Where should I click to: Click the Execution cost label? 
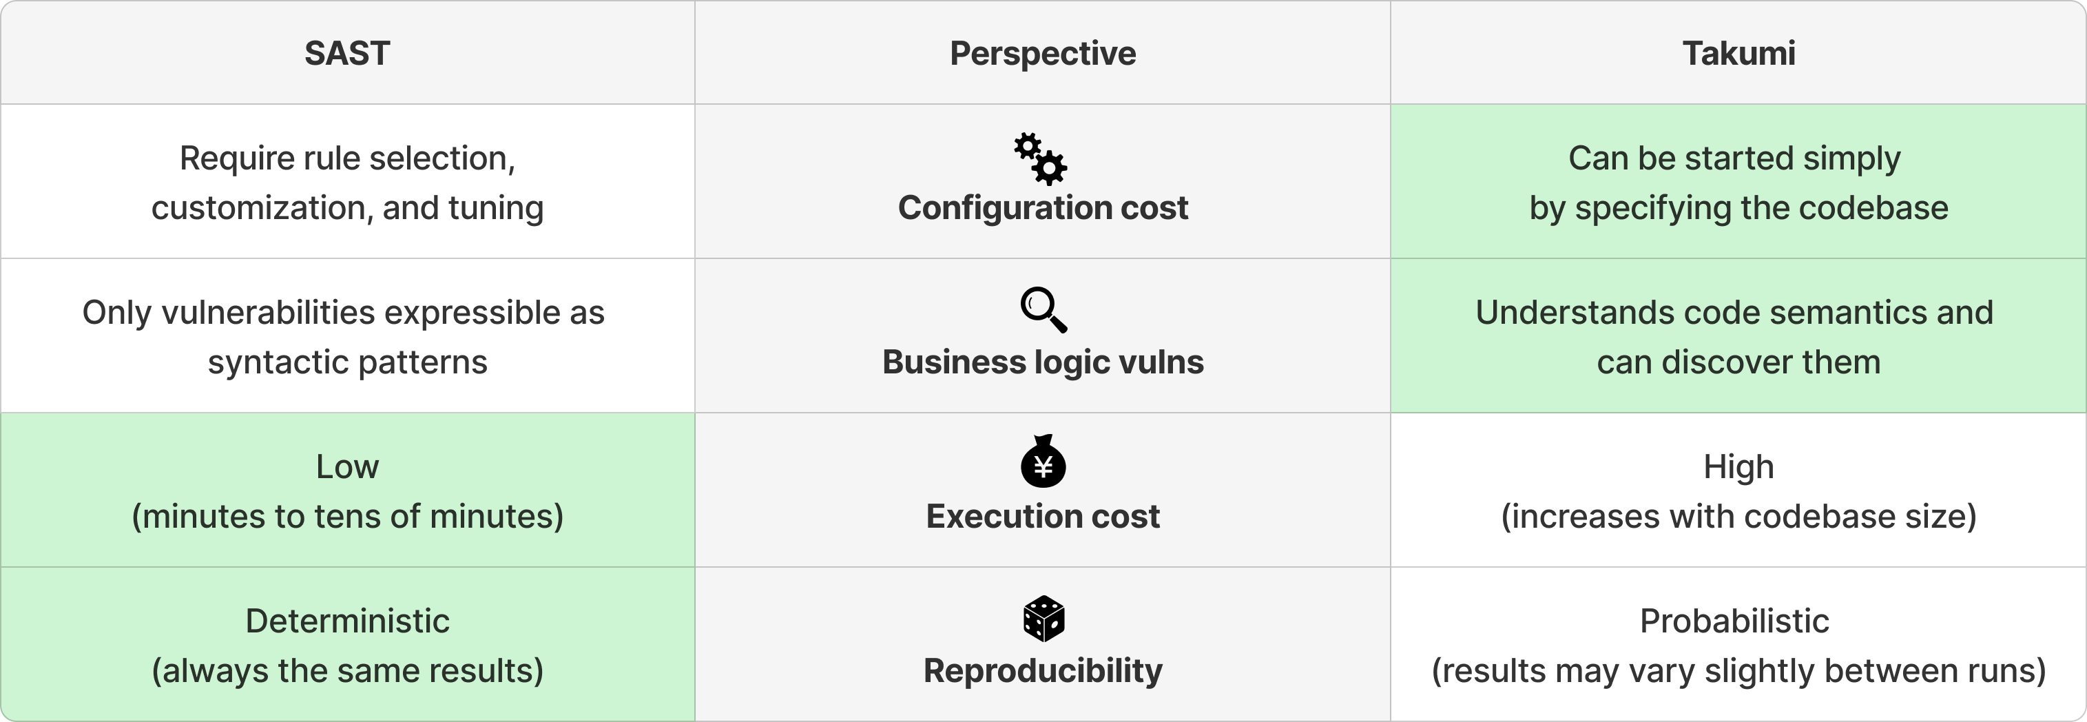(x=1043, y=516)
